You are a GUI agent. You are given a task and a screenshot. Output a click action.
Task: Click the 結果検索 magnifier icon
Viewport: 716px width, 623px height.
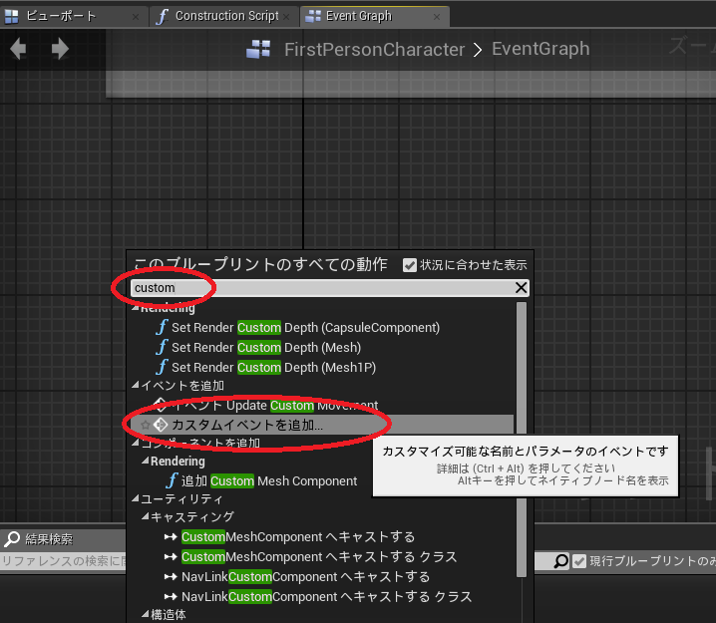coord(11,539)
